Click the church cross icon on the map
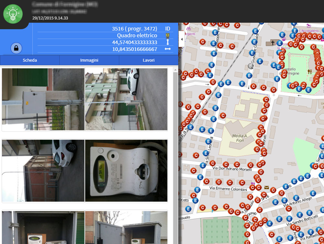Screen dimensions: 324x244 (x=273, y=43)
